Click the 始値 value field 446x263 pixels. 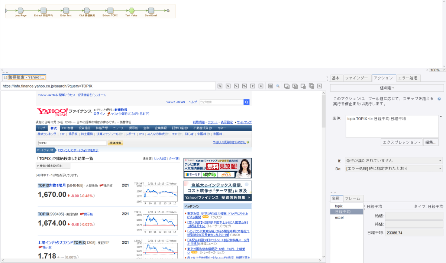pyautogui.click(x=414, y=216)
